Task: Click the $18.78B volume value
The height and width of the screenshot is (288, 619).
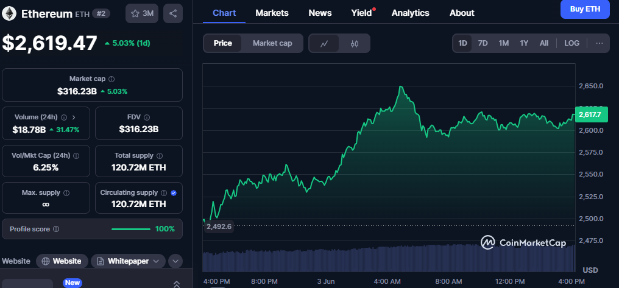Action: (x=29, y=130)
